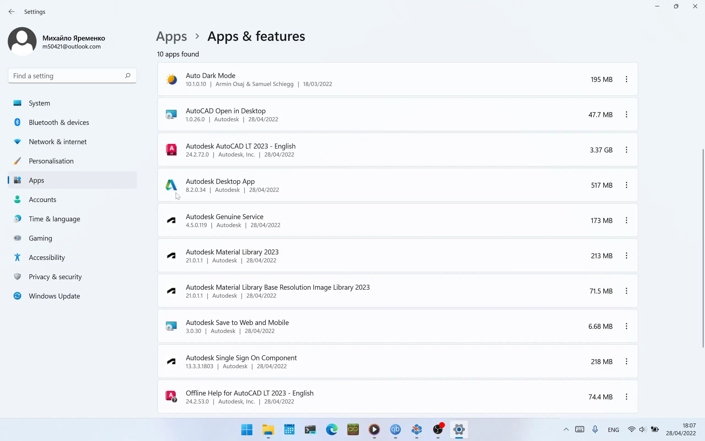Click the Find a setting search box

click(x=67, y=76)
